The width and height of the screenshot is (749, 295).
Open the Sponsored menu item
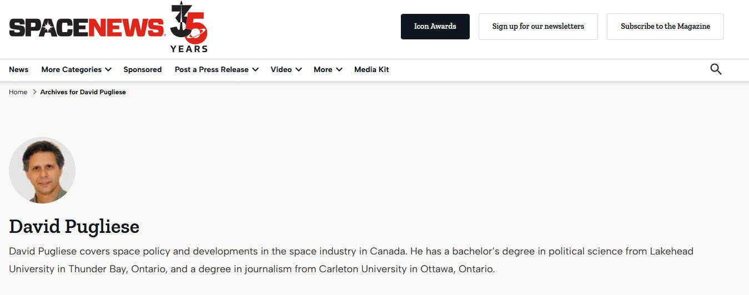[x=143, y=70]
